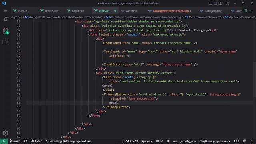Viewport: 256px width, 144px height.
Task: Open Source Control view with one pending change
Action: (5, 31)
